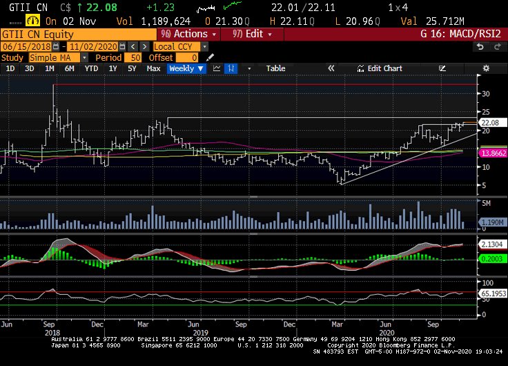Viewport: 508px width, 366px height.
Task: Click the Period field showing 50
Action: [x=133, y=58]
